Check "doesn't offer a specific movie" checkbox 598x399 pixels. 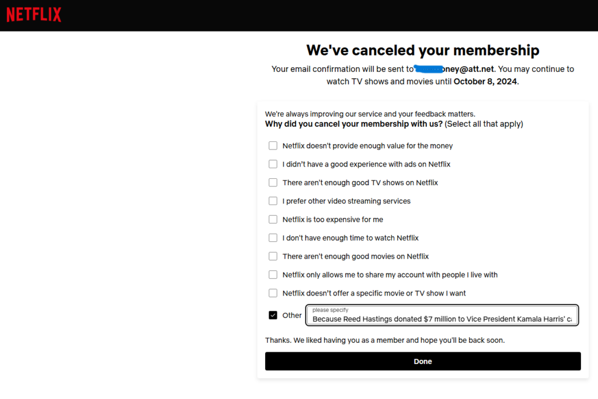coord(273,293)
